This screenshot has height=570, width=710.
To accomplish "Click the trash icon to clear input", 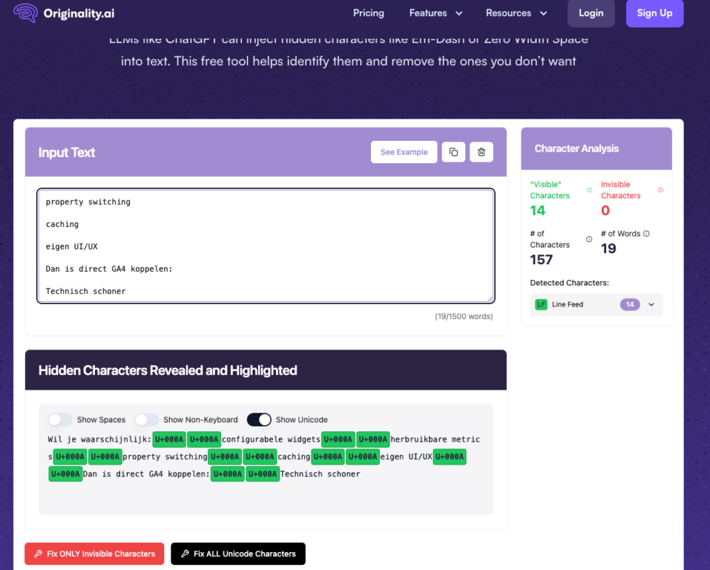I will [x=481, y=152].
